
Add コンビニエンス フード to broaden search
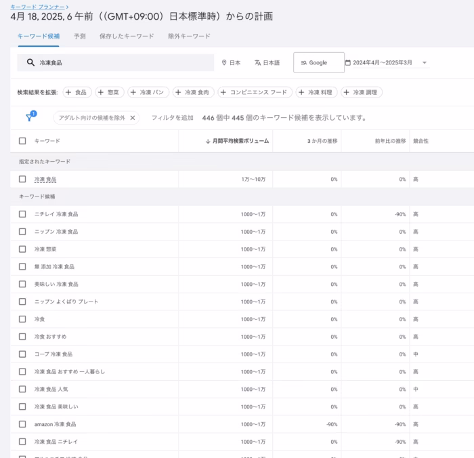click(x=255, y=92)
